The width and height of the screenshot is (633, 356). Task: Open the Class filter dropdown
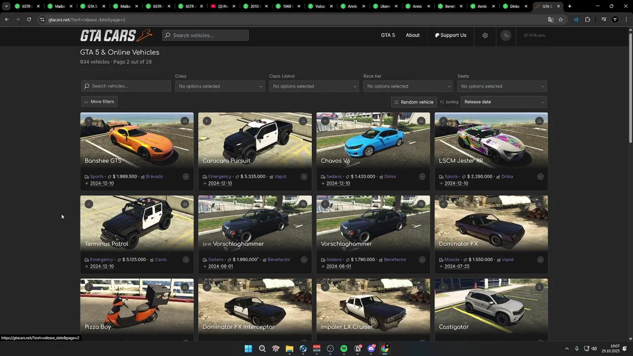point(220,87)
